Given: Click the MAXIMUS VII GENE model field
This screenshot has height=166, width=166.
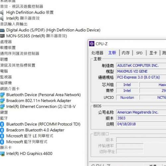Looking at the screenshot, I should point(141,71).
